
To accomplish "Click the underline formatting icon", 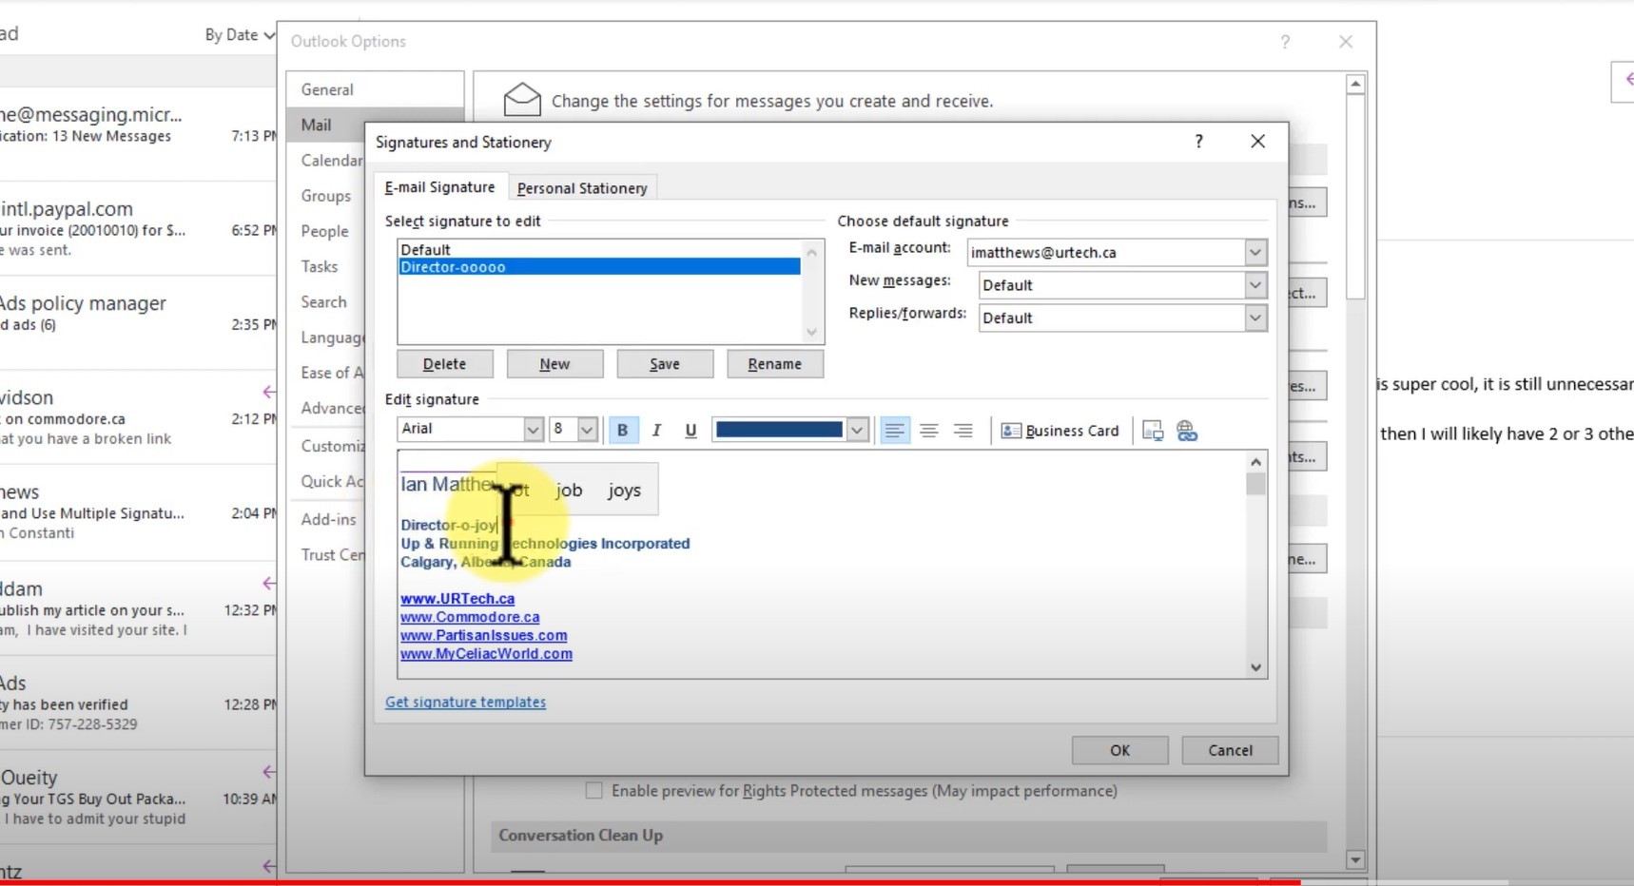I will point(690,431).
